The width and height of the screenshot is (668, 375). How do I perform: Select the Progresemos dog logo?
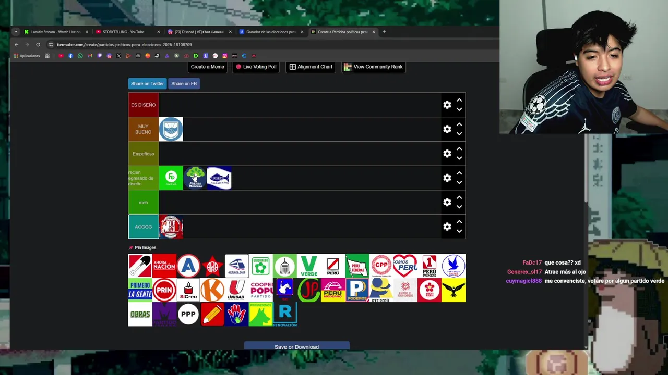pyautogui.click(x=260, y=315)
